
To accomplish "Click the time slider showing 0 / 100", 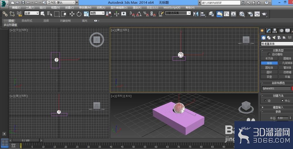I will pos(26,140).
